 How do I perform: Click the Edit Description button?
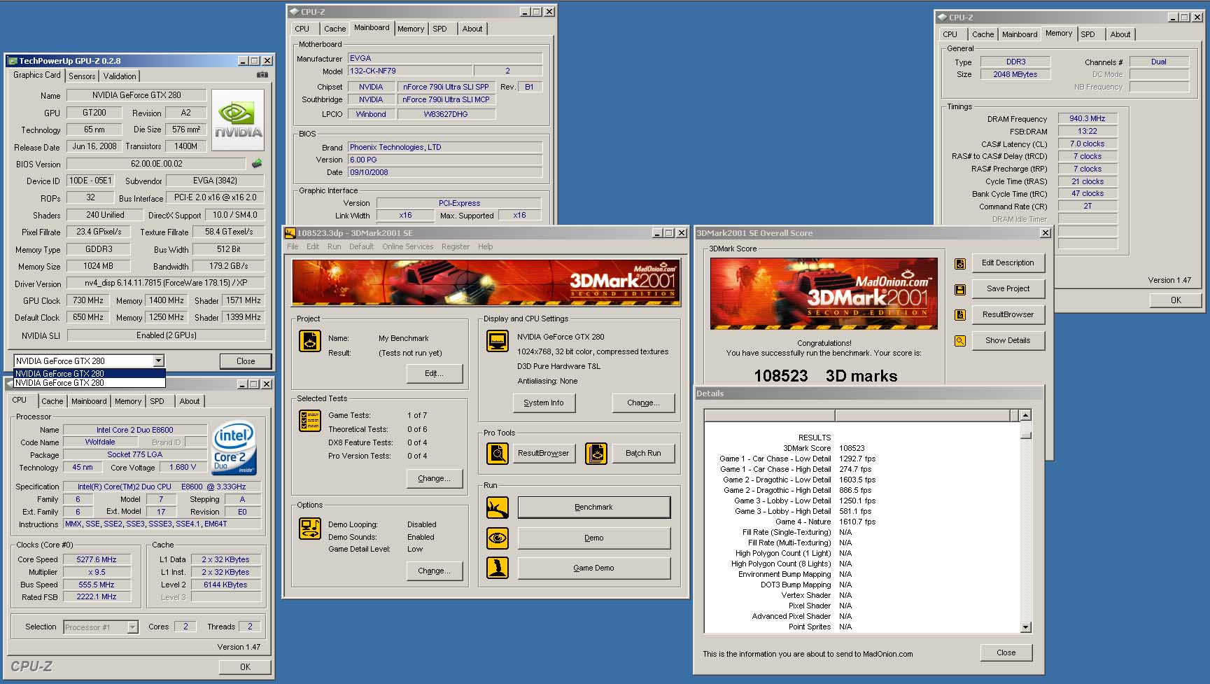click(x=1008, y=263)
